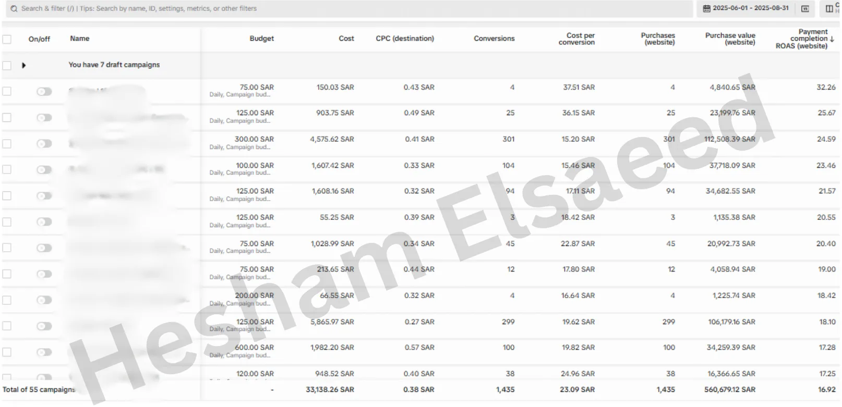Tick the select-all checkbox in the header

pyautogui.click(x=7, y=39)
